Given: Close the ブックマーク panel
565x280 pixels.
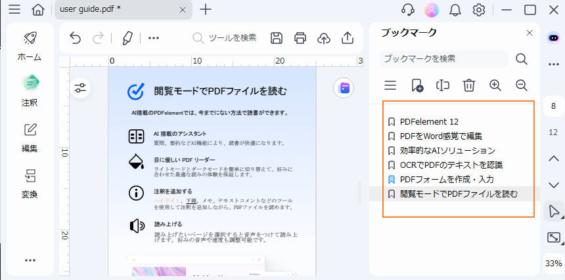Looking at the screenshot, I should click(x=530, y=33).
